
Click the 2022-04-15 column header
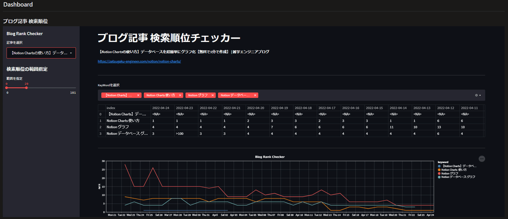(x=375, y=108)
